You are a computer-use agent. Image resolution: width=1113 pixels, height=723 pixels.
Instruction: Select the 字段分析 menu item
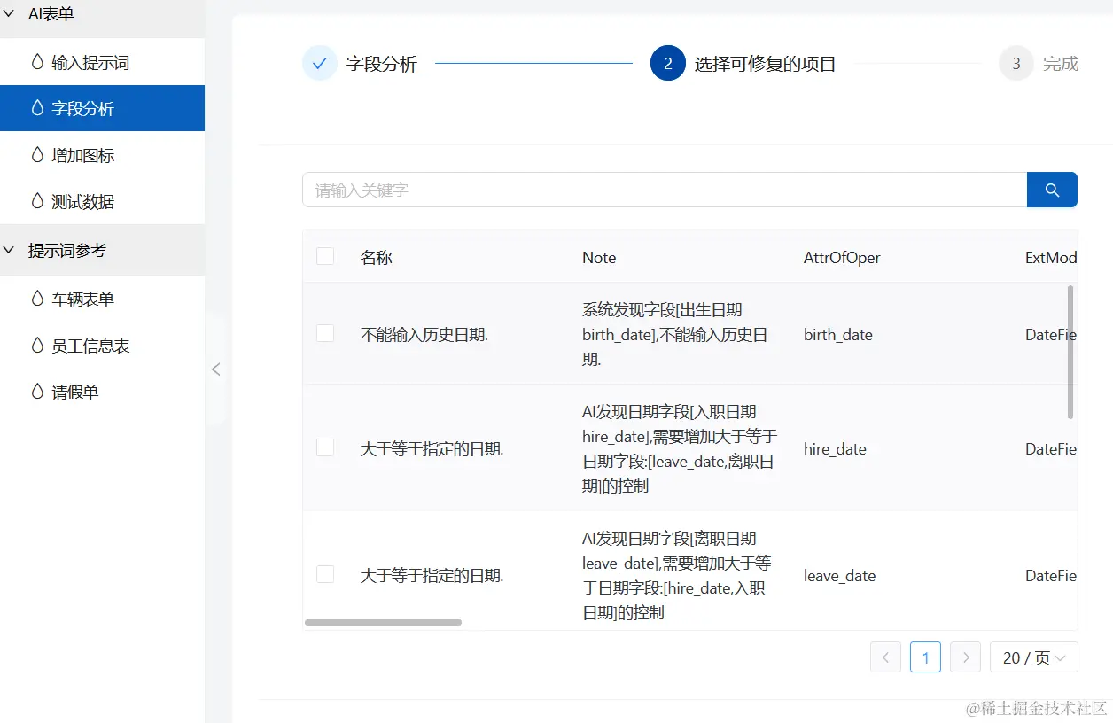[x=103, y=108]
